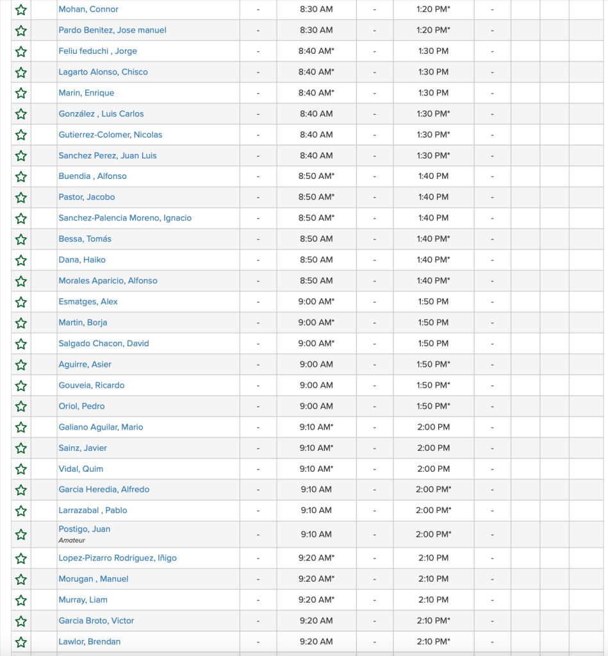Image resolution: width=608 pixels, height=656 pixels.
Task: Toggle the star for Liam Murray
Action: [x=21, y=600]
